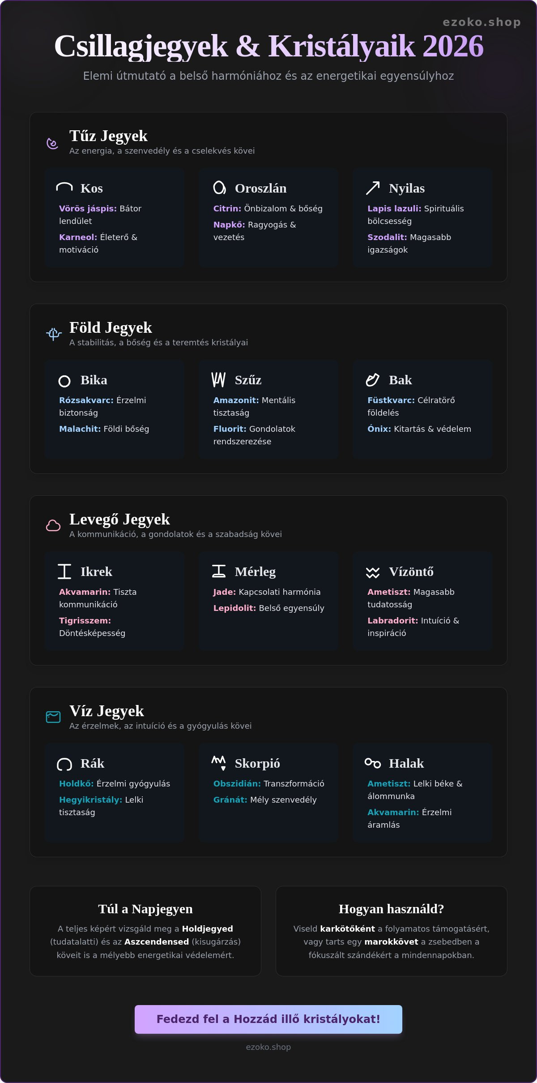
Task: Click the Szűz zodiac symbol icon
Action: coord(218,379)
